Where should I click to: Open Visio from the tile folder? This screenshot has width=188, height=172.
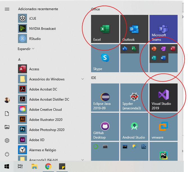click(x=125, y=49)
